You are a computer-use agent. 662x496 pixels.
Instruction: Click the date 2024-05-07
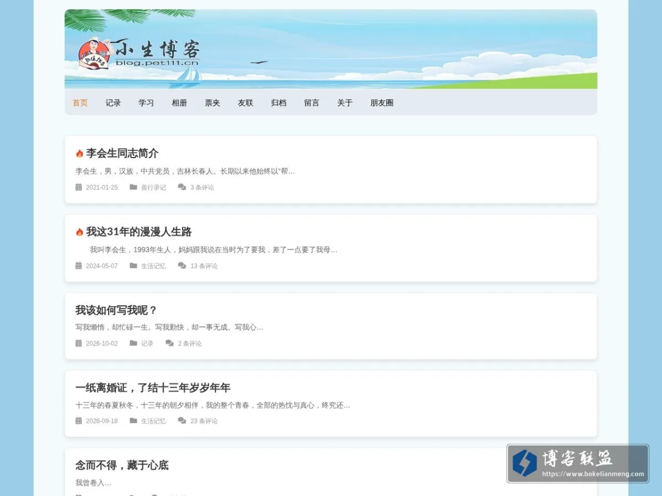click(x=102, y=266)
